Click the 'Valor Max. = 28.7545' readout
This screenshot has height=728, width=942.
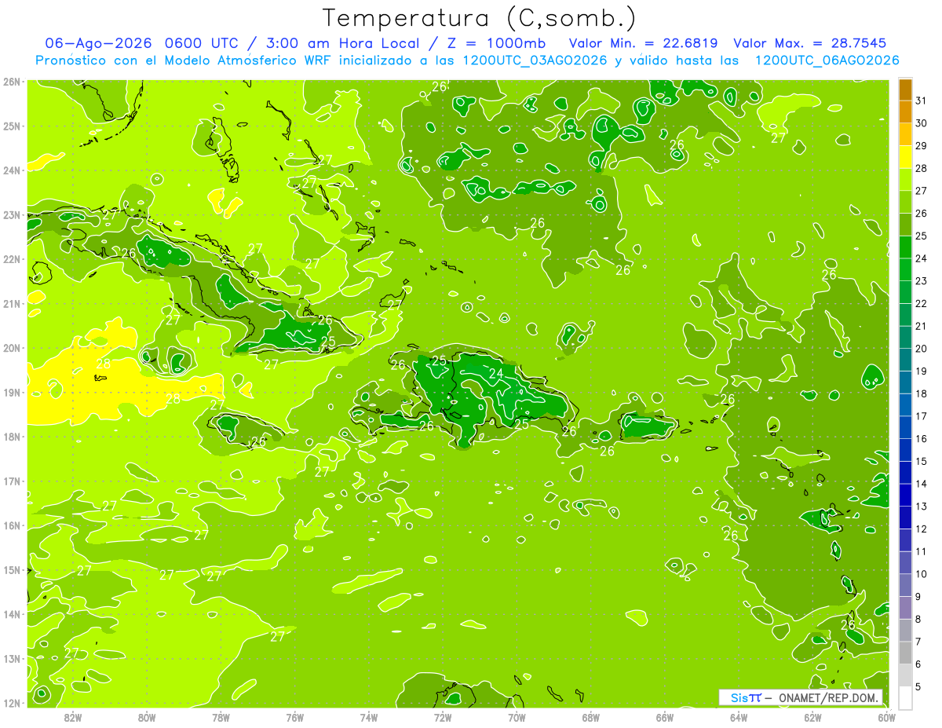coord(810,43)
